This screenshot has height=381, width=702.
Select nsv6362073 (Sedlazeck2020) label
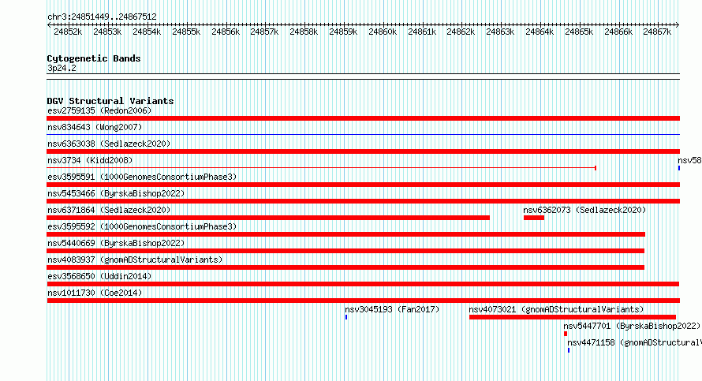pyautogui.click(x=584, y=210)
